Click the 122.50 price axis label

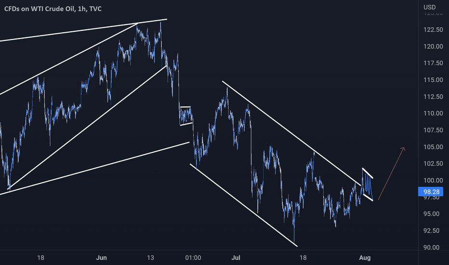tap(433, 29)
